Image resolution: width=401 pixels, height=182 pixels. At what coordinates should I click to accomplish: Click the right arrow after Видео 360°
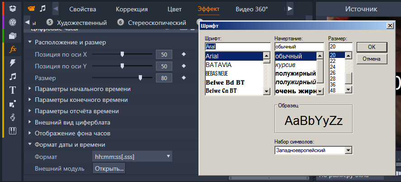coord(290,9)
